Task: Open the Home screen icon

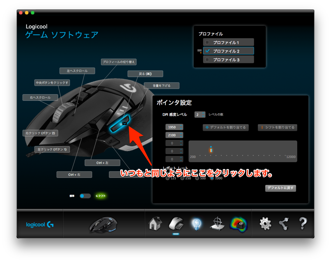Action: [155, 224]
